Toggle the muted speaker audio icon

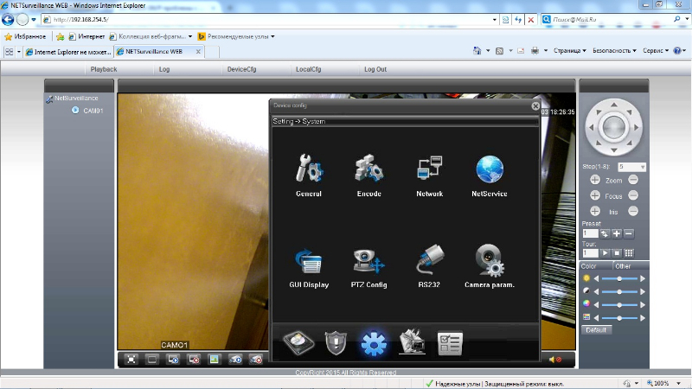tap(554, 360)
